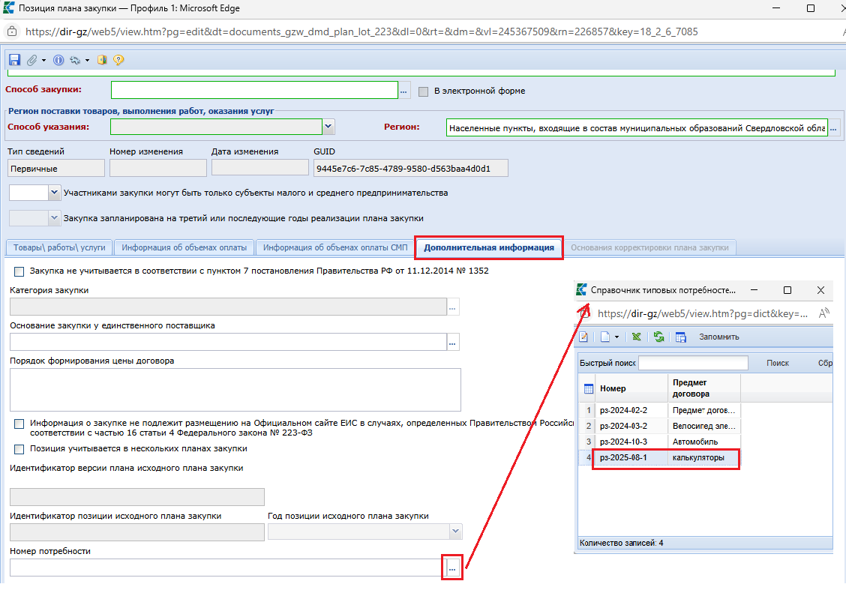Open the Основание закупки у единственного поставщика lookup
This screenshot has width=846, height=593.
click(x=453, y=343)
